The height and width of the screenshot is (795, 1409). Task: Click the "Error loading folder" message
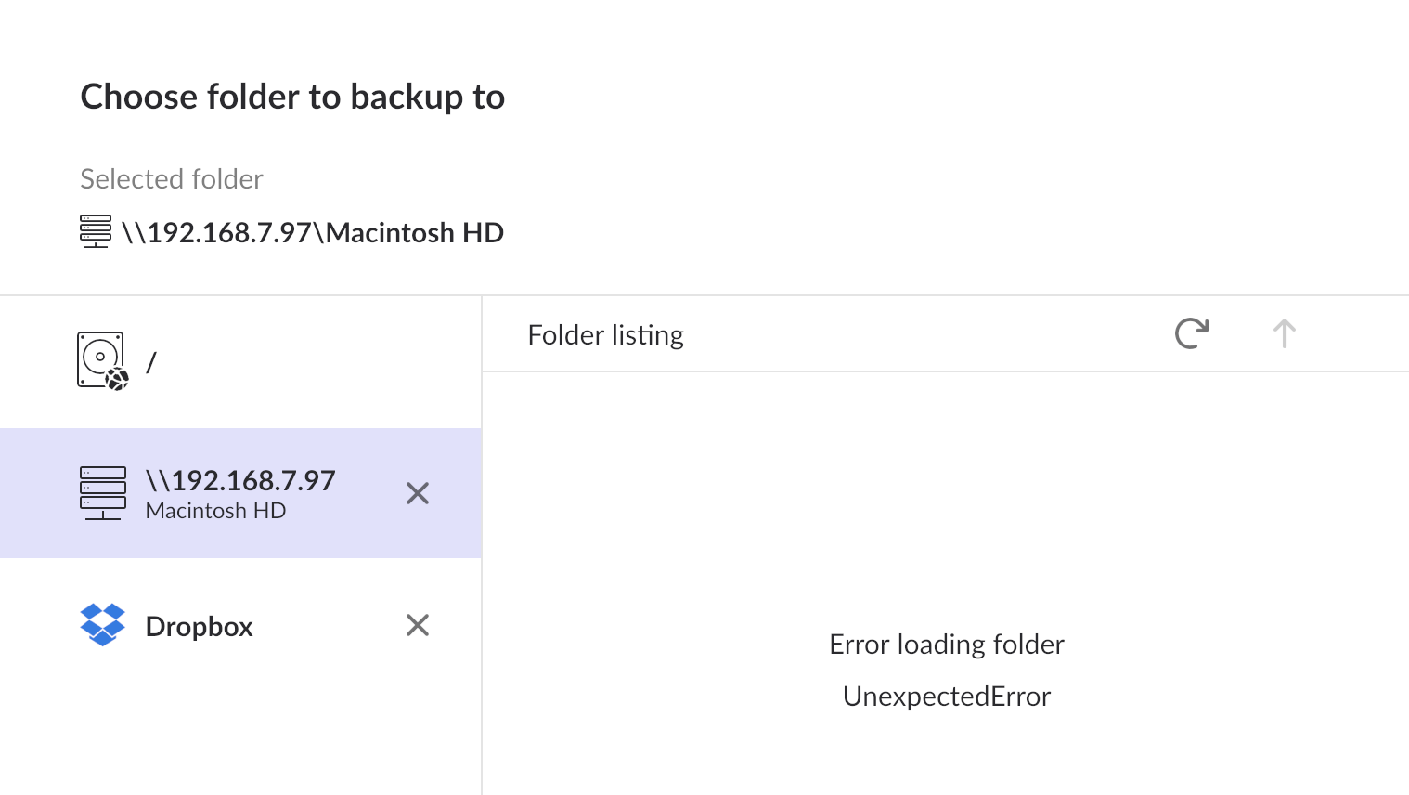946,645
